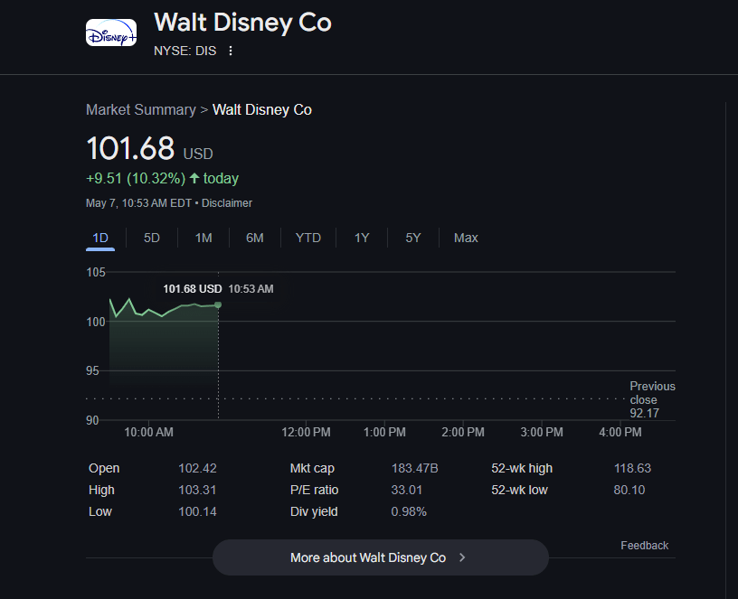Screen dimensions: 738x599
Task: Switch to the 5D chart range
Action: pyautogui.click(x=152, y=238)
